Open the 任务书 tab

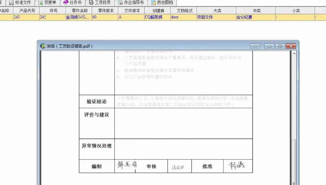72,3
